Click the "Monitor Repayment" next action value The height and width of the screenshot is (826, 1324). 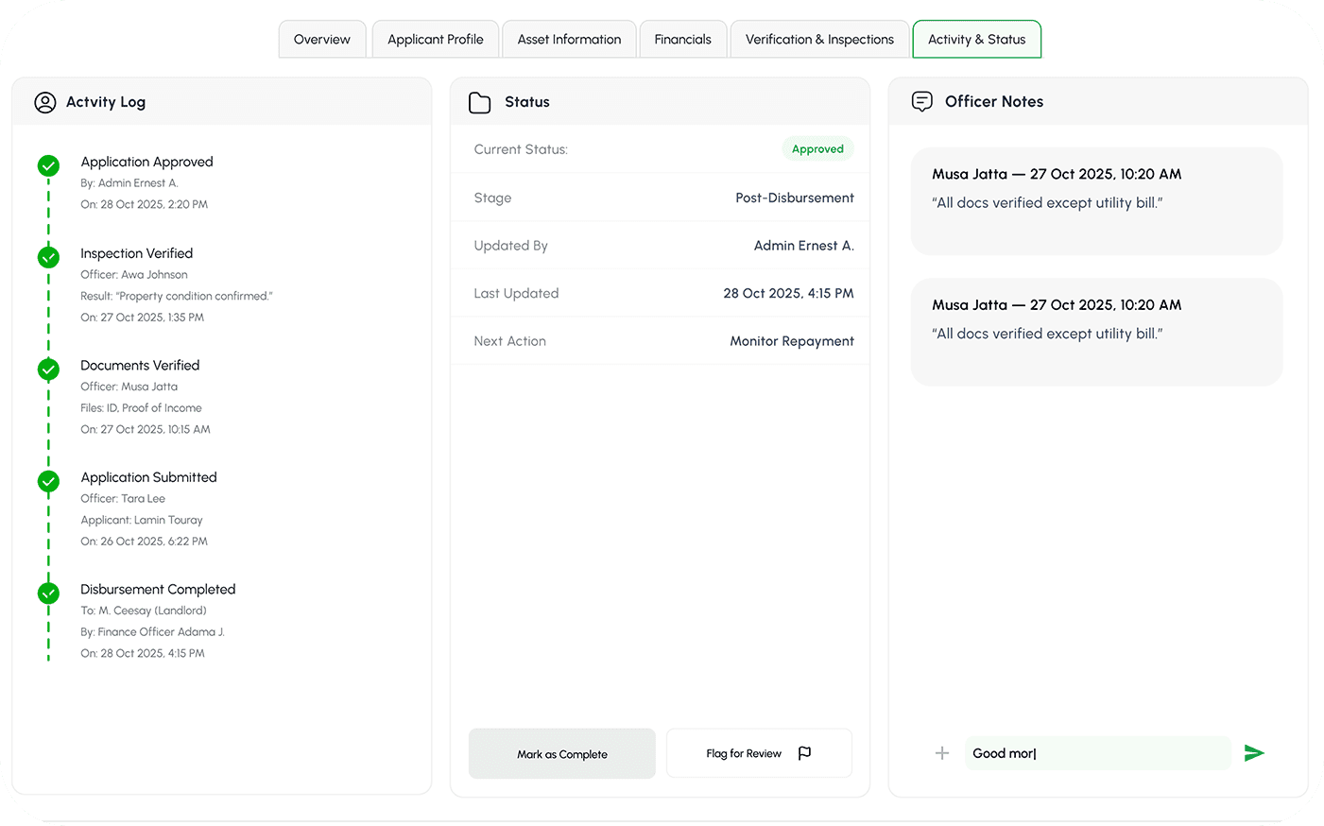click(x=792, y=341)
